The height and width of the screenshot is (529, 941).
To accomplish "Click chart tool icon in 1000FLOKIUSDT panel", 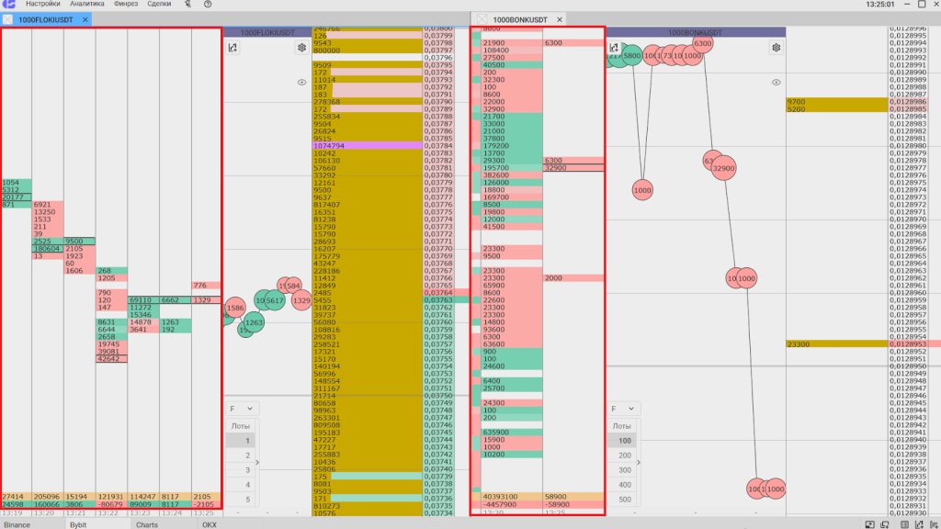I will tap(233, 48).
